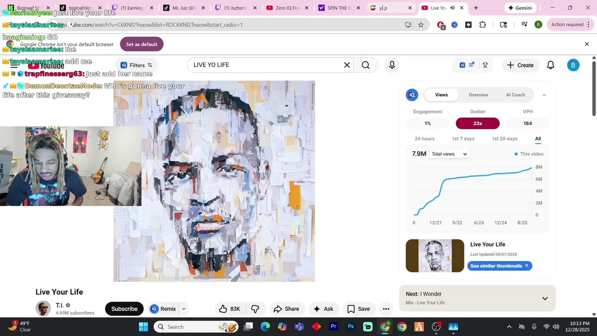The width and height of the screenshot is (597, 336).
Task: Open Adobe Premiere Pro from taskbar
Action: (333, 327)
